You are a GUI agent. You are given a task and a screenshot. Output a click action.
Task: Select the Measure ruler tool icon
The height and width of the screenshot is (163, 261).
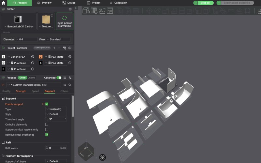[231, 11]
